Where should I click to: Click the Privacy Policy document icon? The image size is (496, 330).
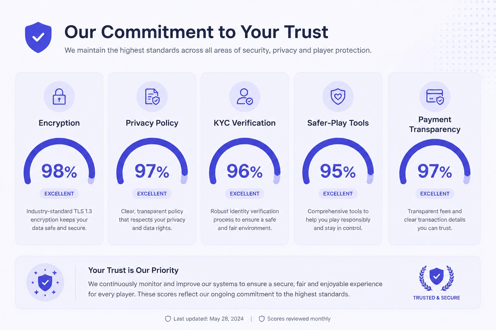(152, 97)
